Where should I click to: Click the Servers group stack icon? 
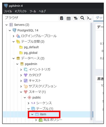11,25
